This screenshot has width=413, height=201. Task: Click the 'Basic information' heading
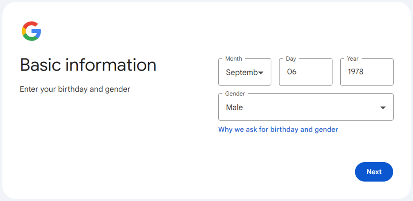[88, 65]
